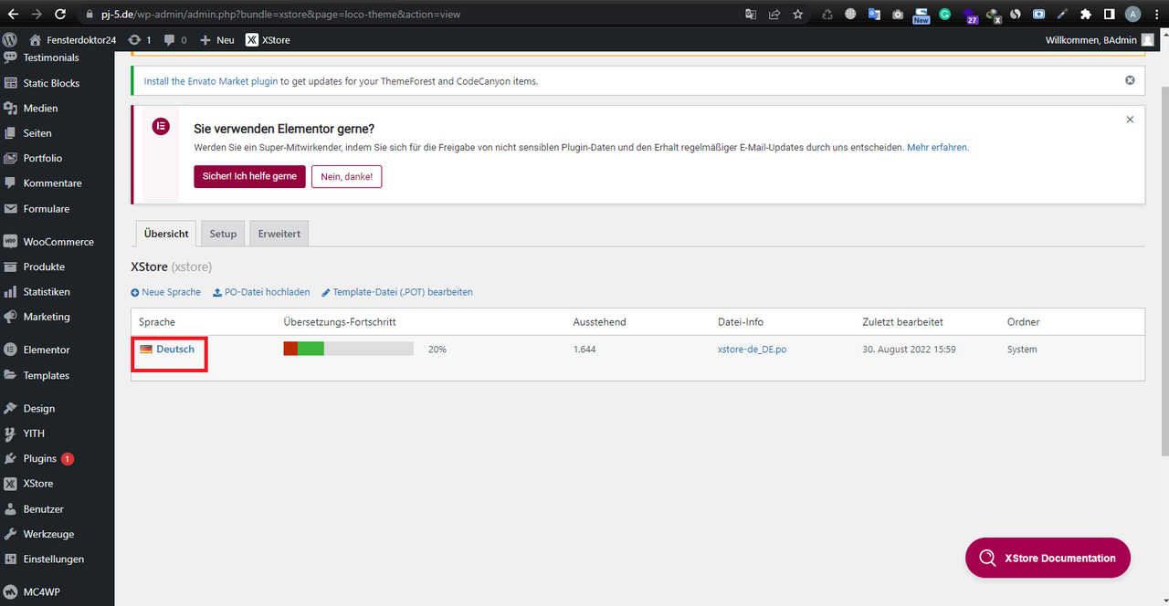Open comments bubble in admin bar

175,40
